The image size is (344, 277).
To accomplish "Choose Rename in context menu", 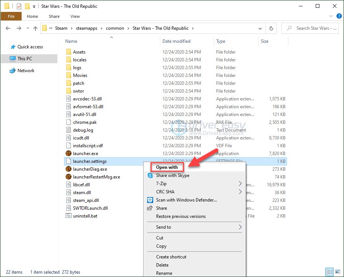I will click(x=164, y=273).
